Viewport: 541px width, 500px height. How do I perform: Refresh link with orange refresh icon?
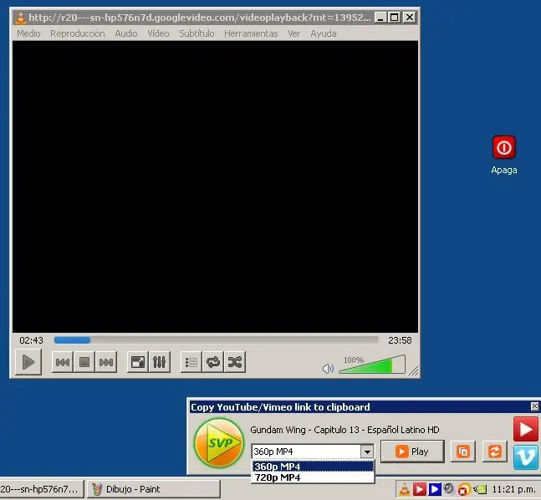pyautogui.click(x=494, y=452)
